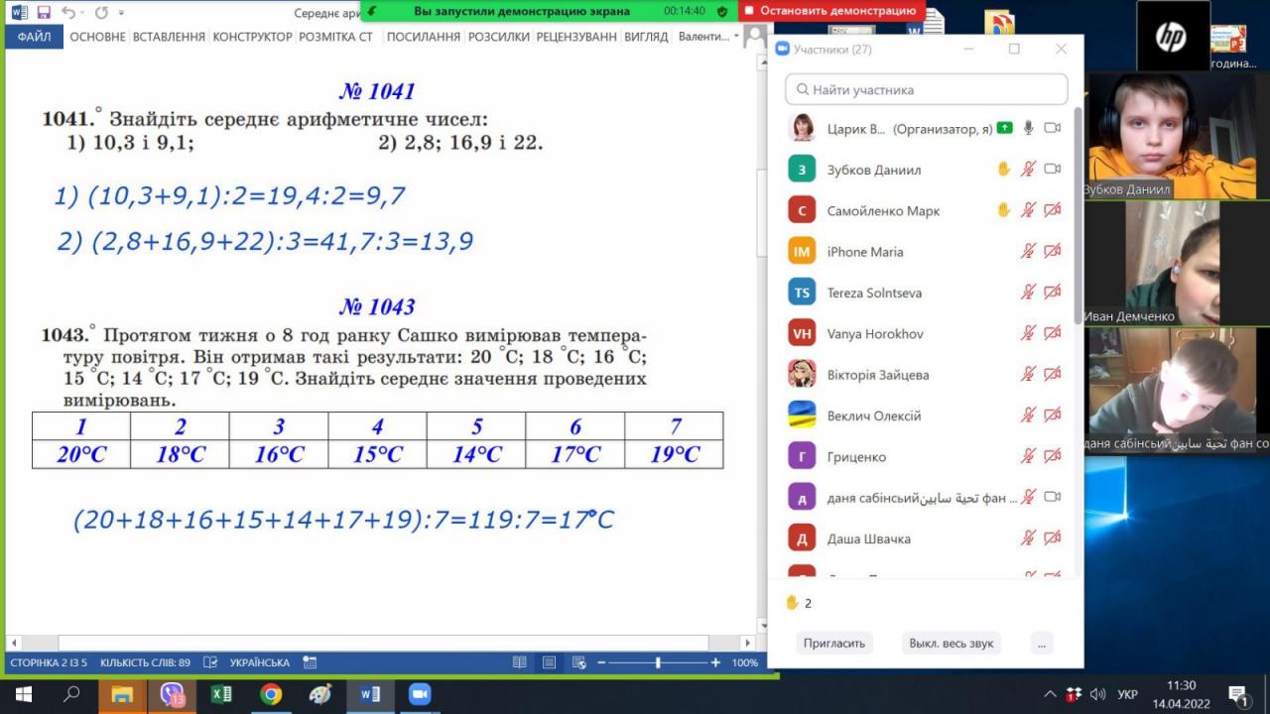Expand the Валентина account dropdown arrow
The height and width of the screenshot is (714, 1270).
[736, 37]
